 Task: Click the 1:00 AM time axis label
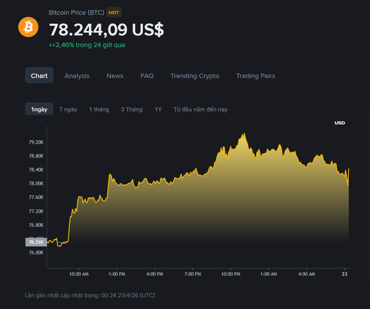[269, 274]
